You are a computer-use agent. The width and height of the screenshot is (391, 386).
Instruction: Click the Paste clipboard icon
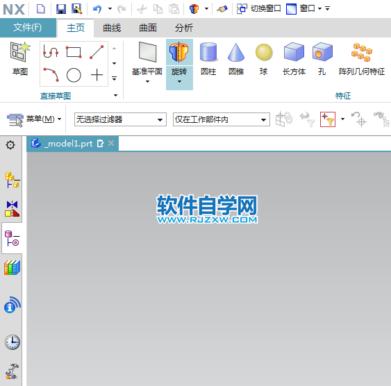tap(174, 9)
